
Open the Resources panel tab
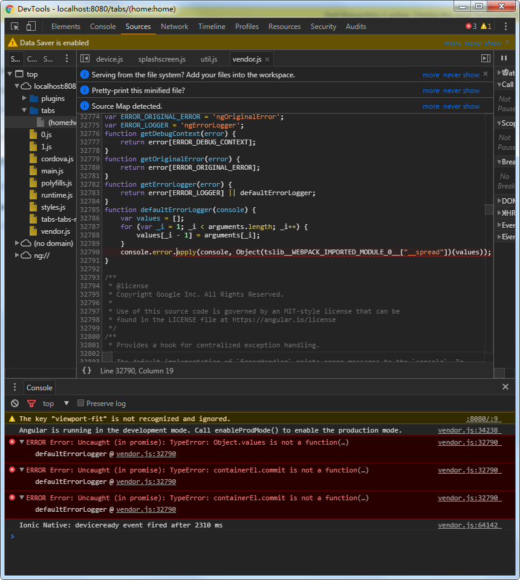284,26
